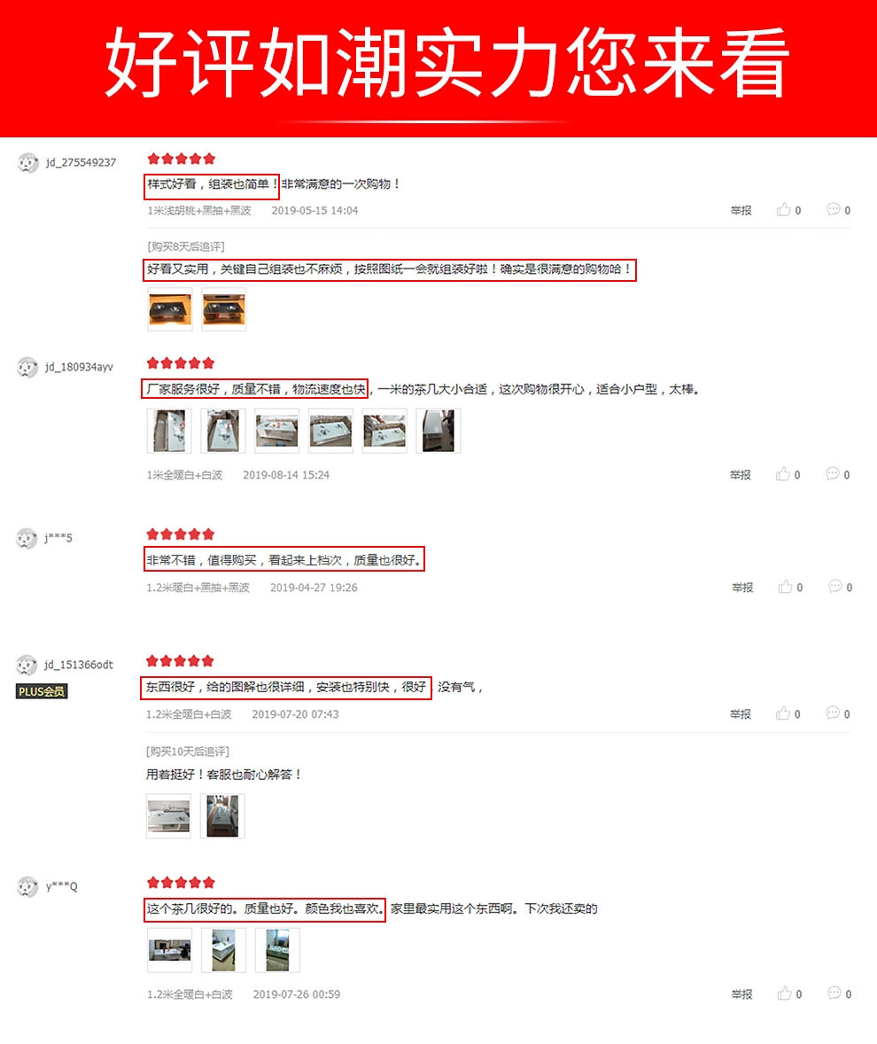Like the review by y***Q
Viewport: 877px width, 1044px height.
click(x=790, y=994)
